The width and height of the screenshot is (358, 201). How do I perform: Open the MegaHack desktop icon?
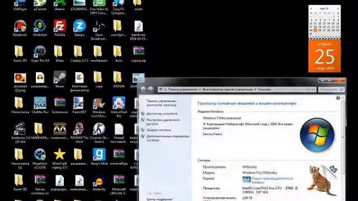pos(40,159)
